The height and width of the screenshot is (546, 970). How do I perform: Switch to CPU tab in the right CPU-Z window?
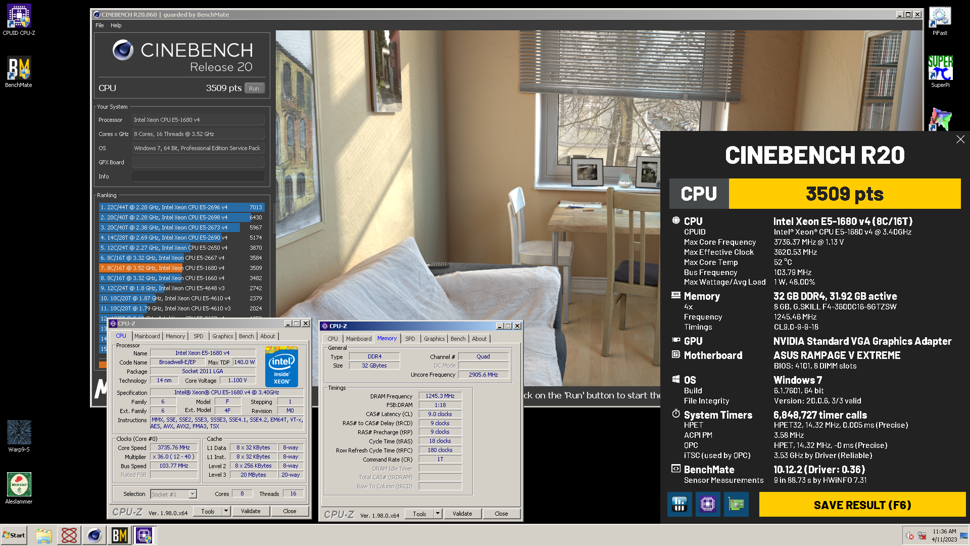[332, 339]
